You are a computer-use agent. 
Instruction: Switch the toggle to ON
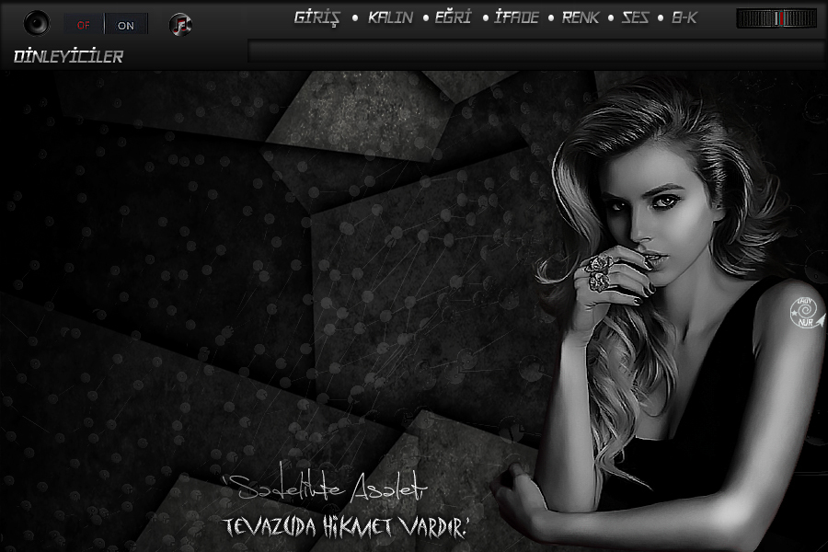pos(126,25)
